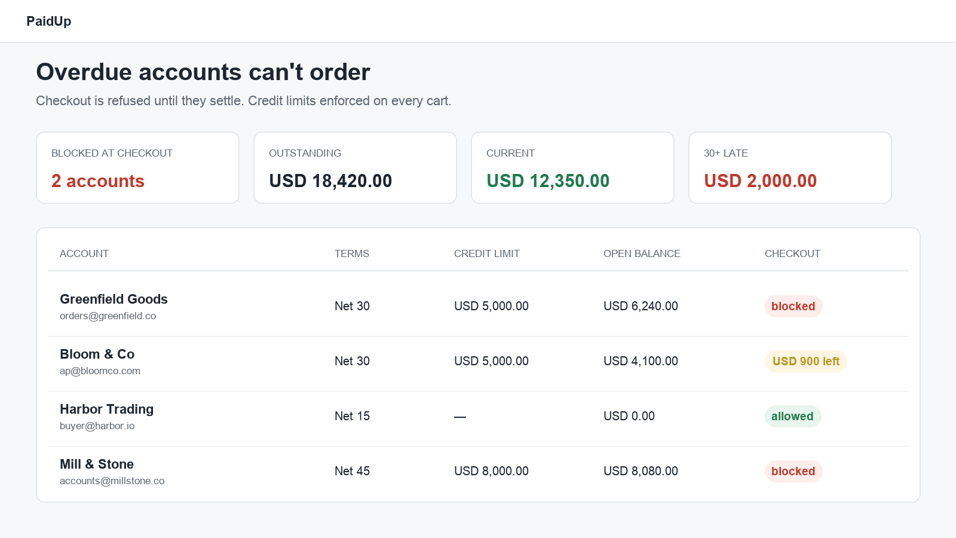Open the Current USD 12,350.00 card

573,167
